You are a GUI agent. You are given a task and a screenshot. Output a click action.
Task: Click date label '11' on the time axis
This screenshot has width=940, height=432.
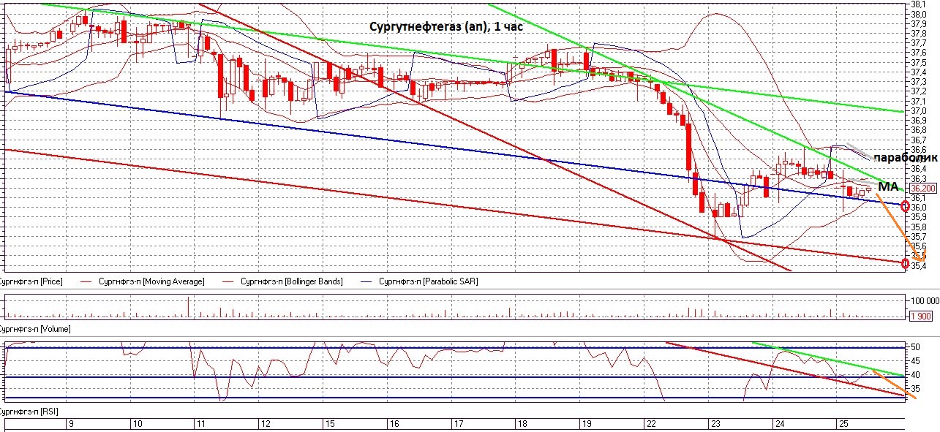click(200, 424)
